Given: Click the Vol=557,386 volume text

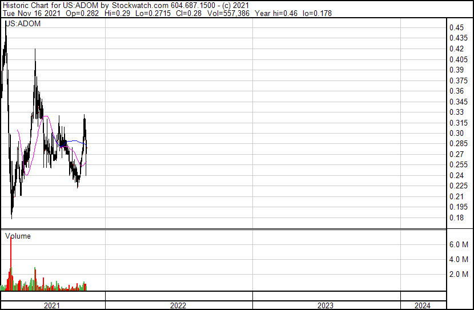Looking at the screenshot, I should coord(228,13).
